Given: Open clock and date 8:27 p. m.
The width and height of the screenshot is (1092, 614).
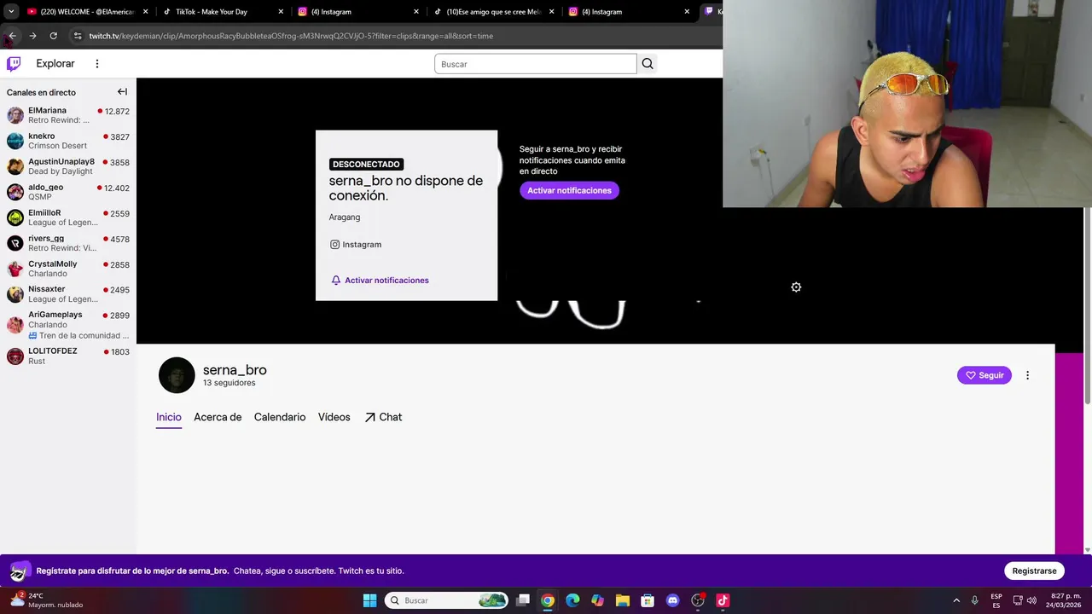Looking at the screenshot, I should click(1066, 600).
